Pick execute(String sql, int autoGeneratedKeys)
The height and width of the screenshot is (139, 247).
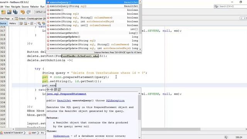tap(93, 22)
